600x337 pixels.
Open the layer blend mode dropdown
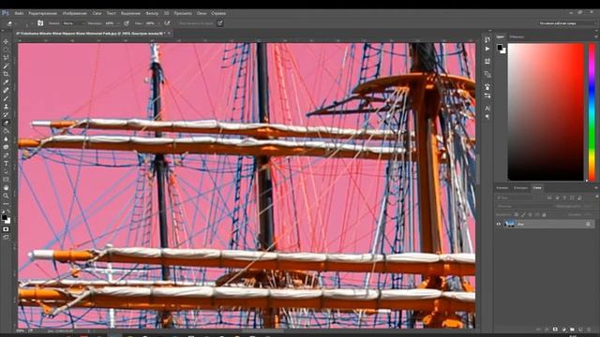[523, 206]
